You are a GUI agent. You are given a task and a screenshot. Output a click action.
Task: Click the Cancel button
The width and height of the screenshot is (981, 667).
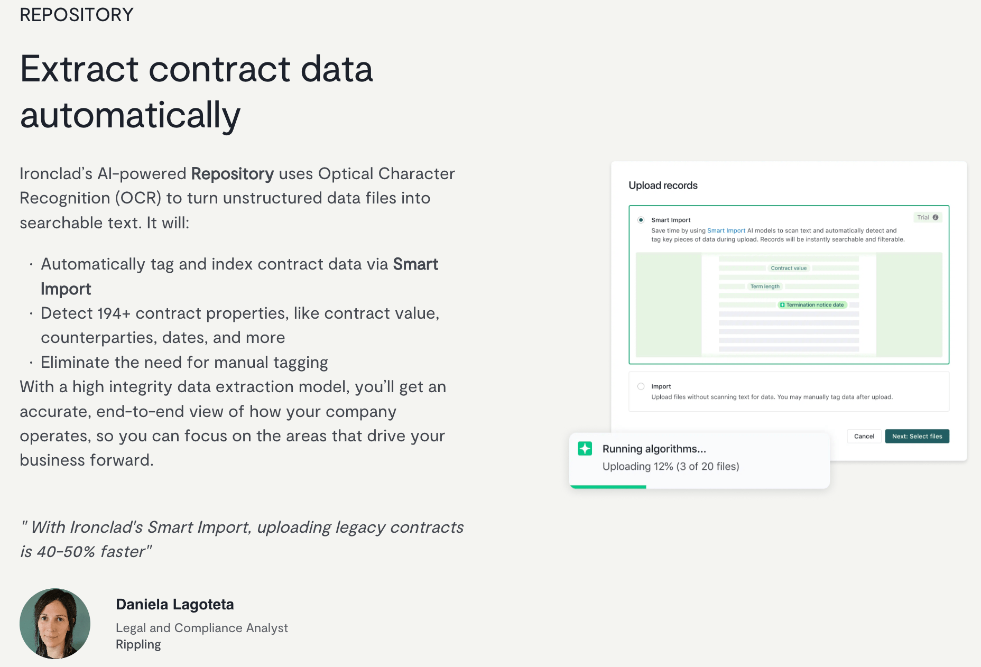point(864,436)
